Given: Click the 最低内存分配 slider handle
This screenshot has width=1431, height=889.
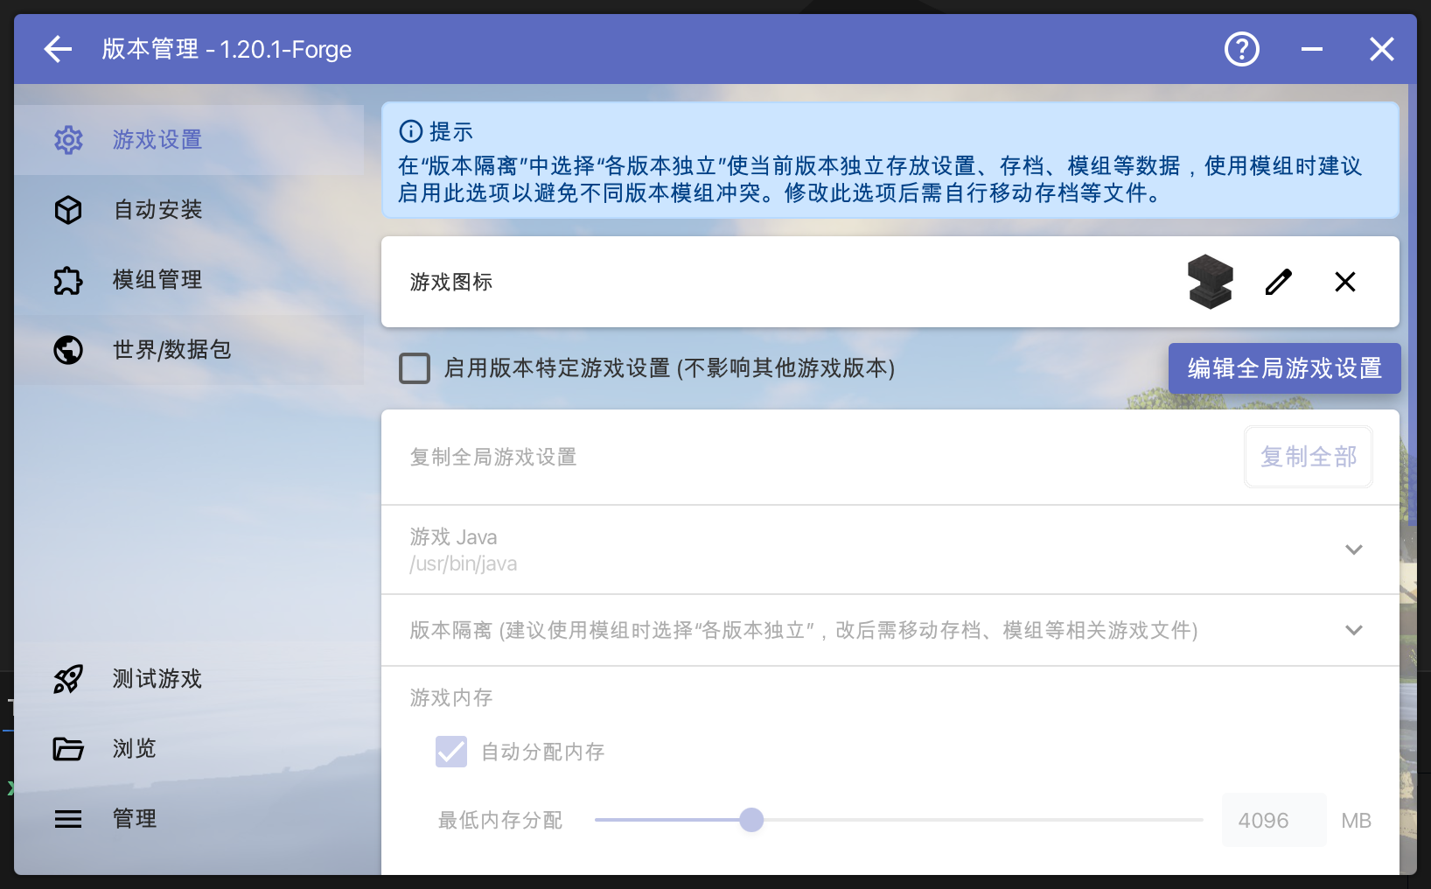Looking at the screenshot, I should click(751, 820).
